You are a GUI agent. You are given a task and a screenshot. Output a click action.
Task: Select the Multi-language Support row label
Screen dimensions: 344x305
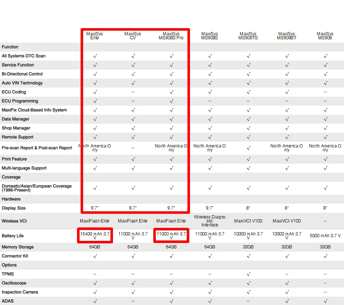pyautogui.click(x=24, y=168)
